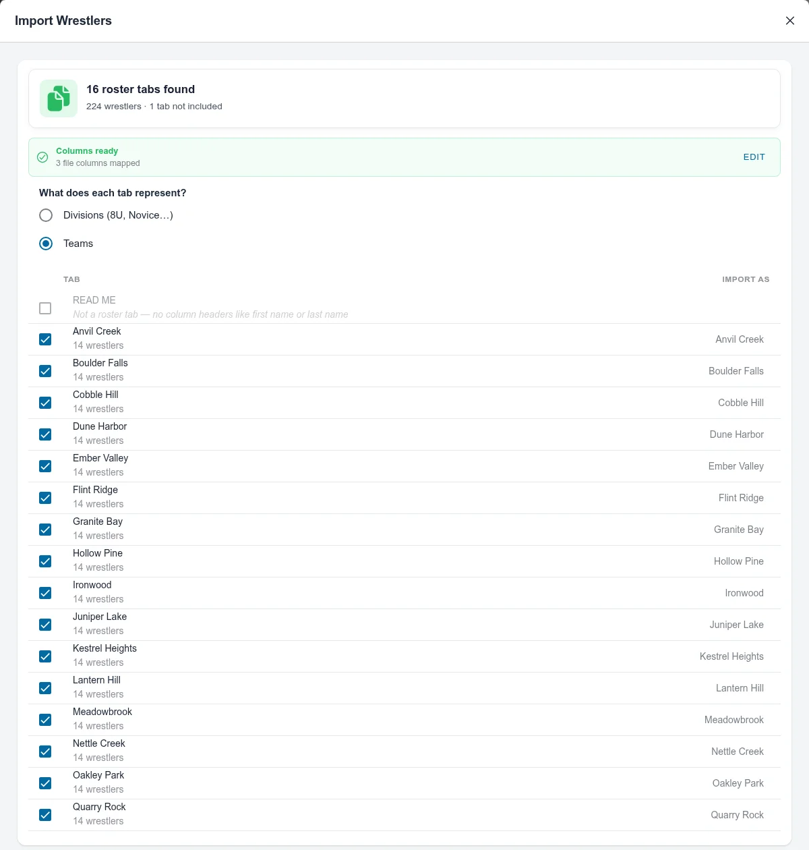
Task: Click the Columns ready checkmark icon
Action: coord(42,157)
